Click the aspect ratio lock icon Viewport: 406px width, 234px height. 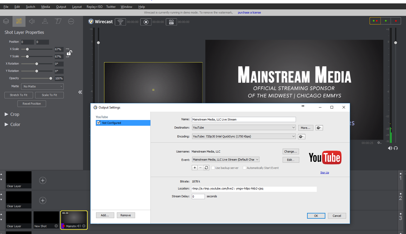coord(69,53)
